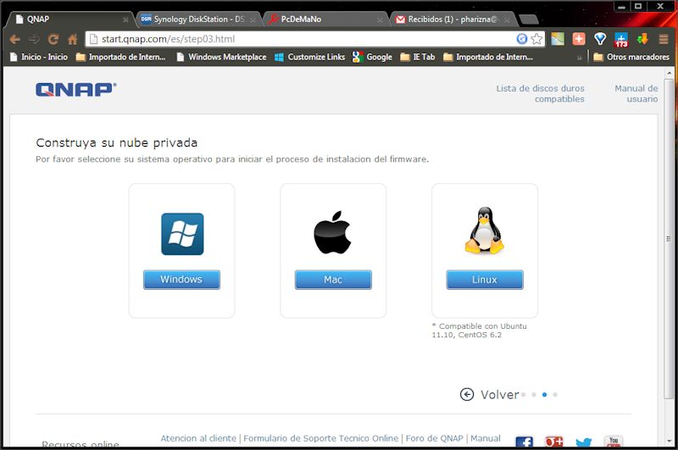Open the browser home page icon
This screenshot has height=450, width=678.
72,39
